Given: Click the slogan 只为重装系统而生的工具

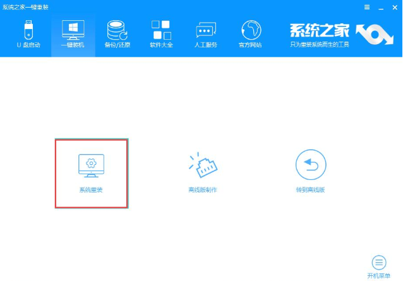Looking at the screenshot, I should coord(320,45).
